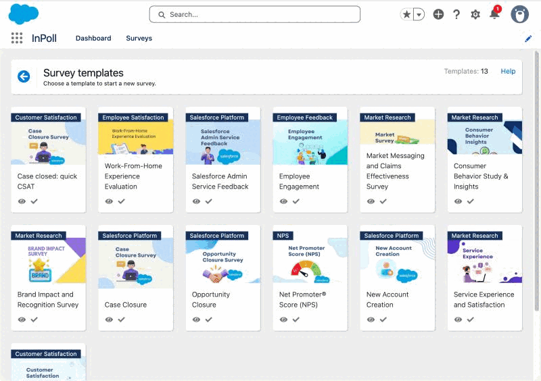Switch to the Surveys tab
The width and height of the screenshot is (541, 381).
139,39
